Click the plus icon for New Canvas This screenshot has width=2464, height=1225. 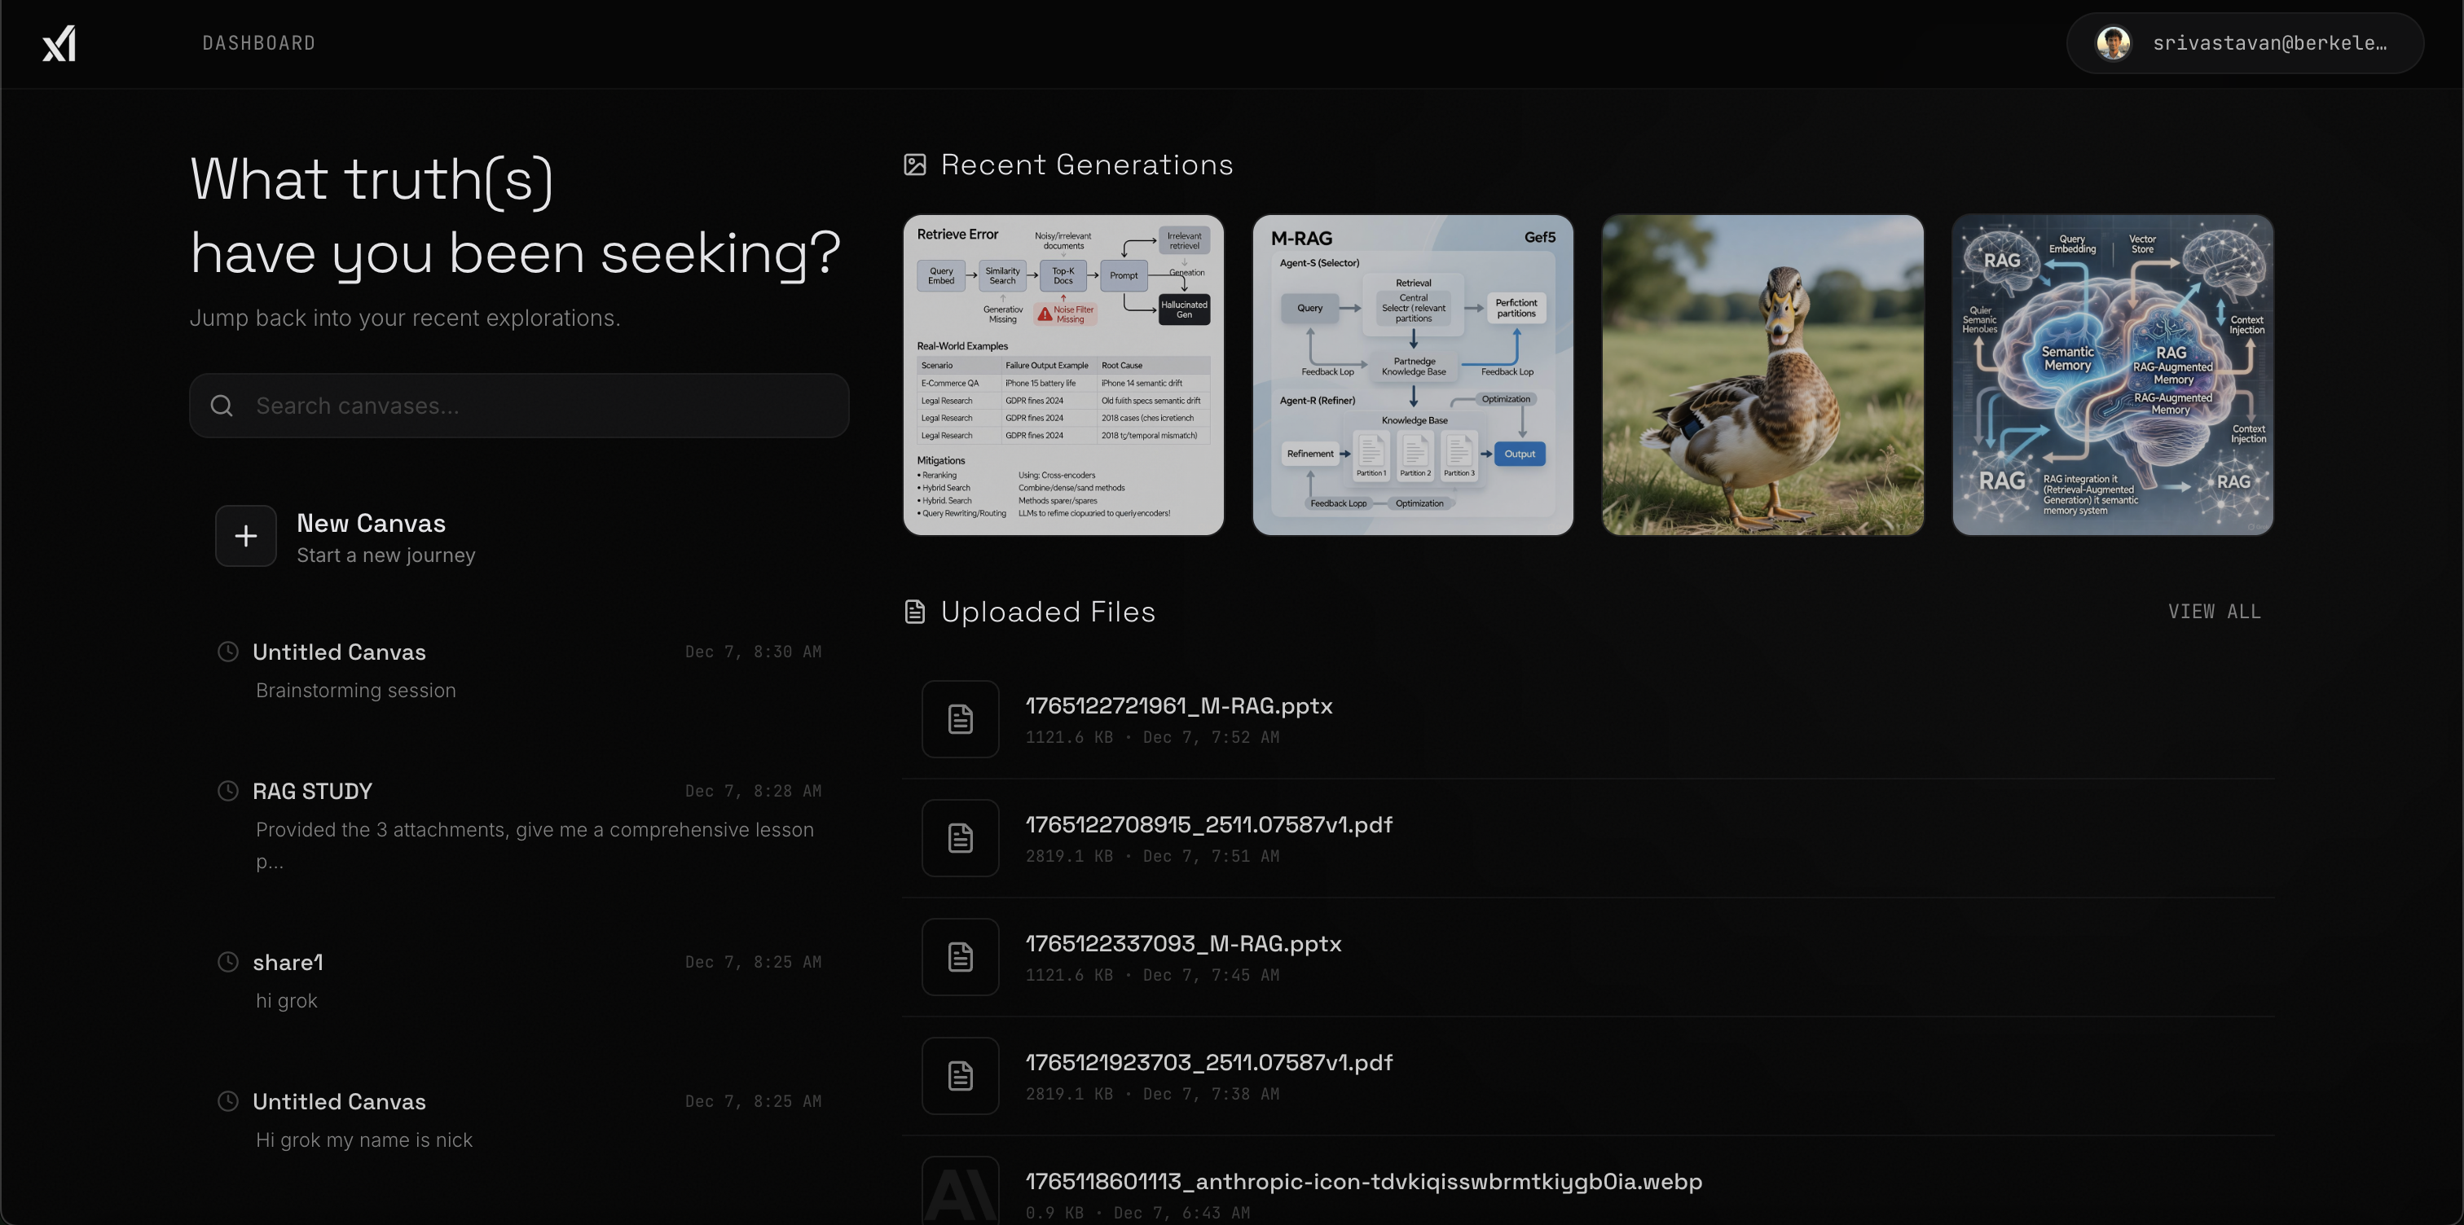click(246, 537)
